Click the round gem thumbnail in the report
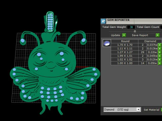This screenshot has width=162, height=121. (107, 43)
